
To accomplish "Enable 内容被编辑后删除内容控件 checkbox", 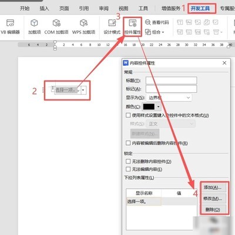I will tap(128, 143).
